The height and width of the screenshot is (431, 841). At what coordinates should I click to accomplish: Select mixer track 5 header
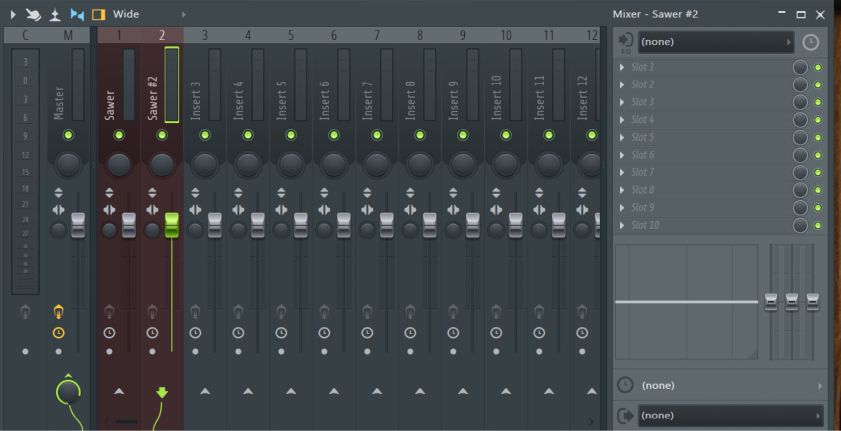(x=291, y=35)
